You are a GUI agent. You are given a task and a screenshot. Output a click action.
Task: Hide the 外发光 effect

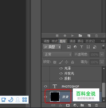click(x=61, y=73)
